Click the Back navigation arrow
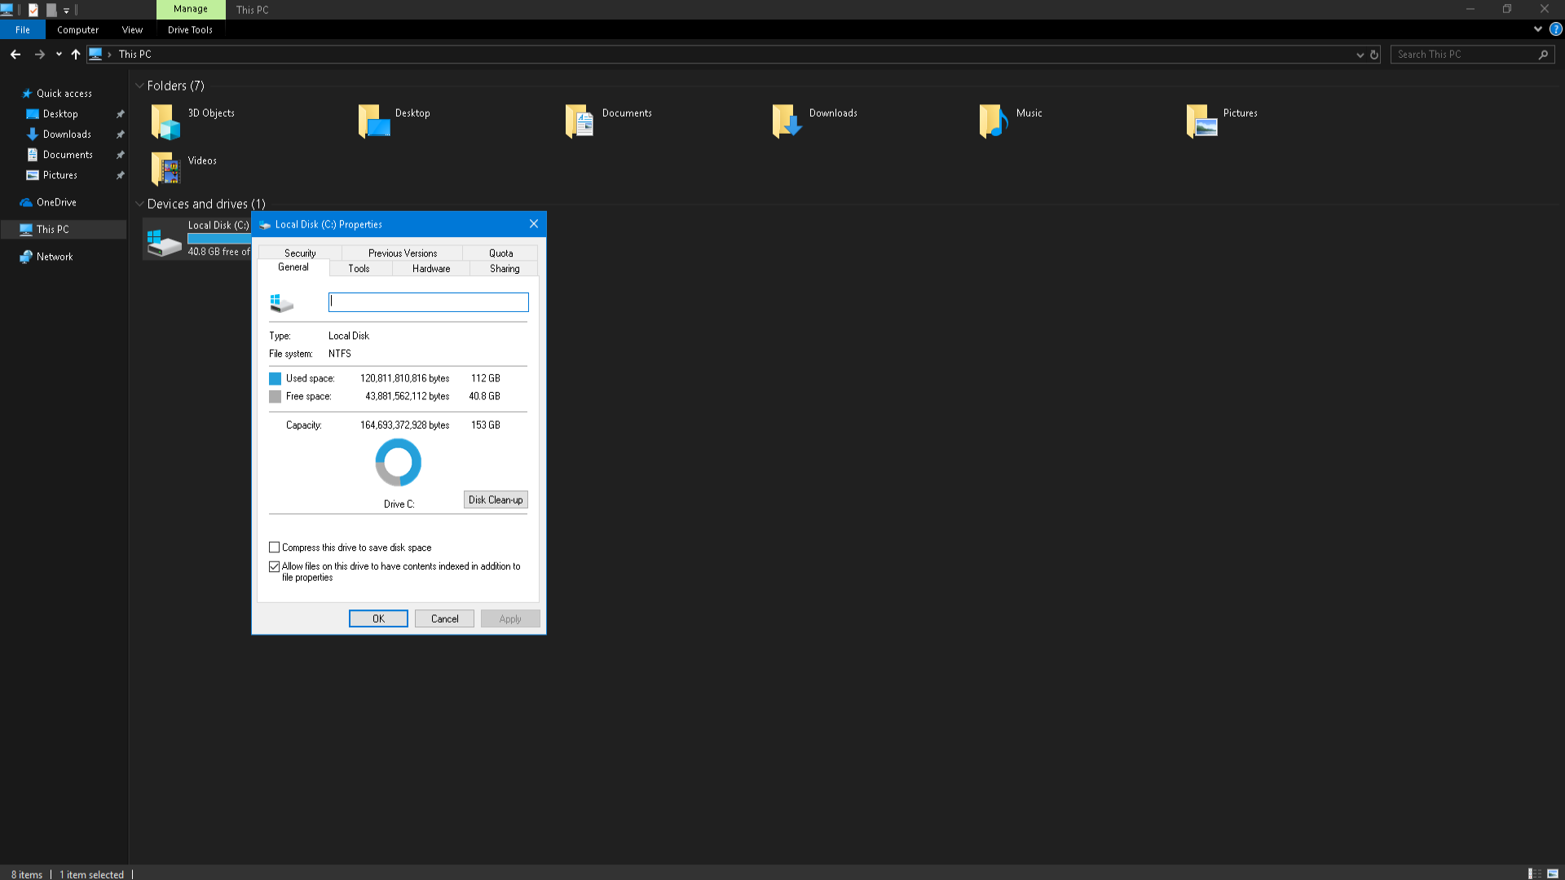Screen dimensions: 1565x880 pyautogui.click(x=15, y=55)
